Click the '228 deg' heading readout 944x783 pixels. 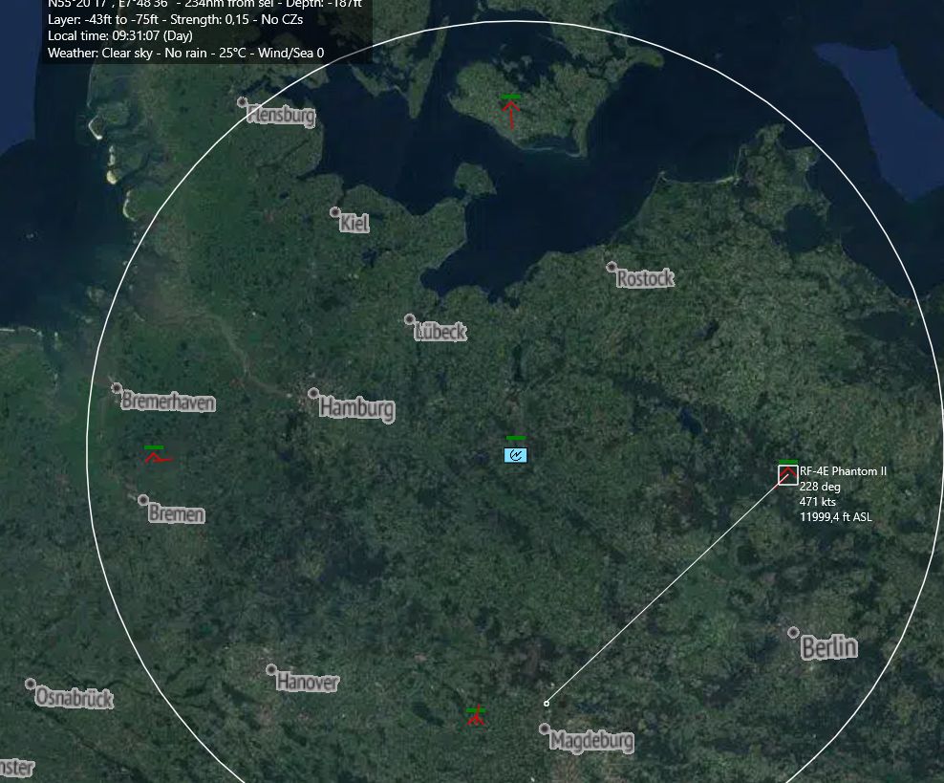820,487
